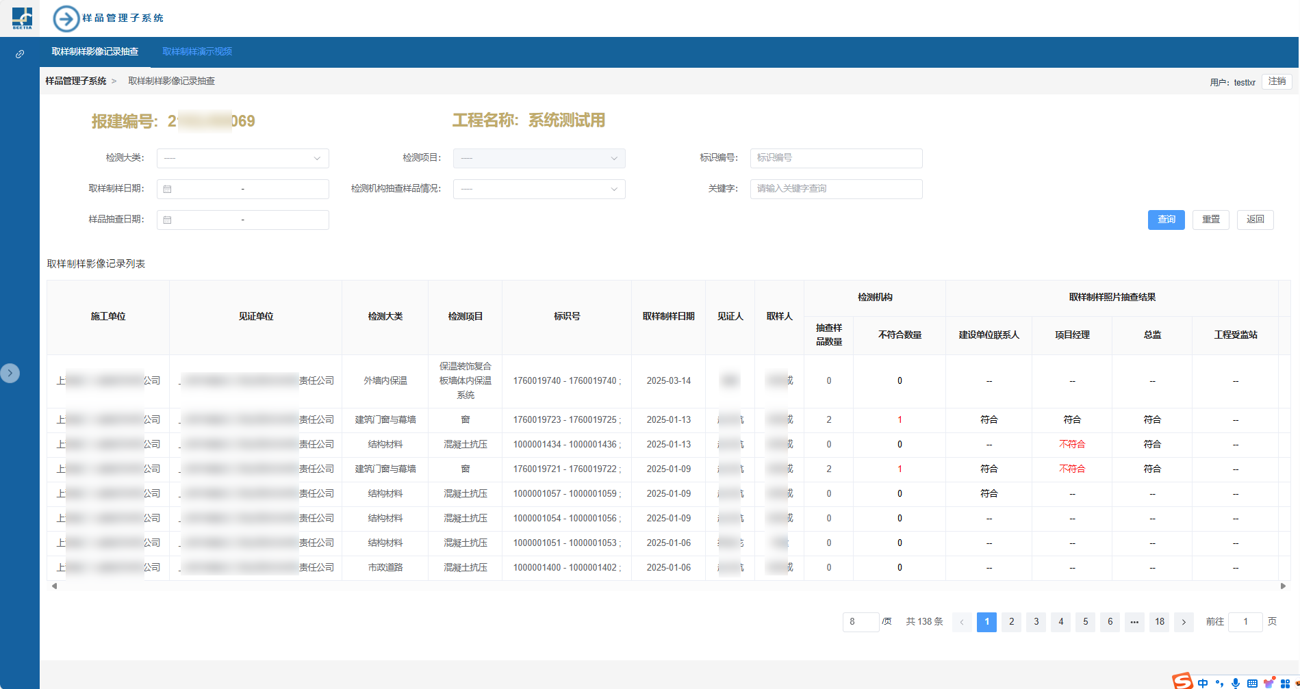Click the link icon in left sidebar

pyautogui.click(x=20, y=54)
